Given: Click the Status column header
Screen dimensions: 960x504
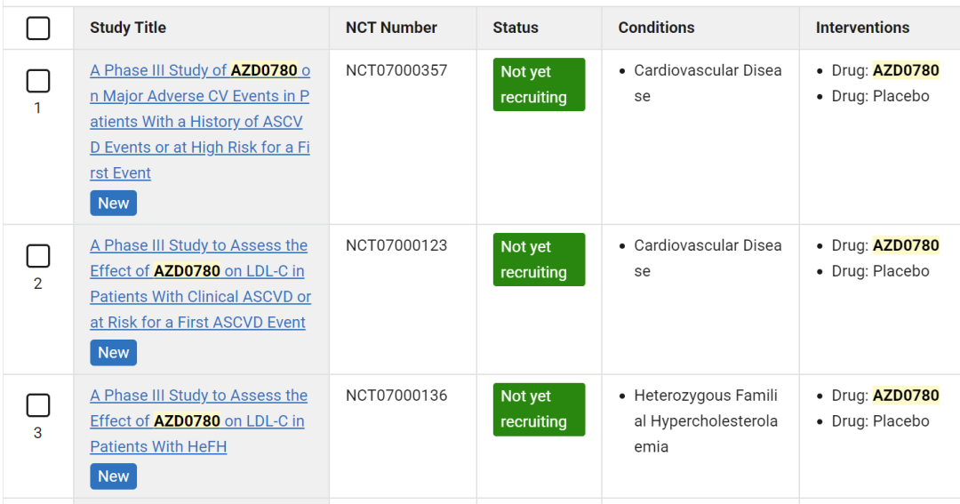Looking at the screenshot, I should (x=516, y=28).
